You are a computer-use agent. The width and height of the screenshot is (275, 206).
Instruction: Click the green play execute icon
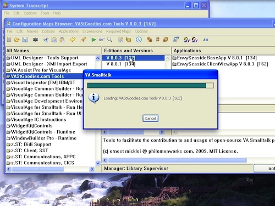point(94,40)
